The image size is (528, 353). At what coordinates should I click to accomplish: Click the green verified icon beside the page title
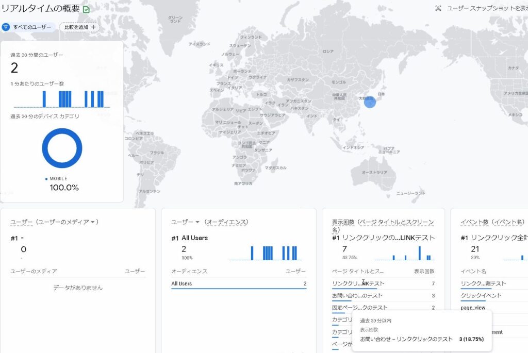click(86, 9)
